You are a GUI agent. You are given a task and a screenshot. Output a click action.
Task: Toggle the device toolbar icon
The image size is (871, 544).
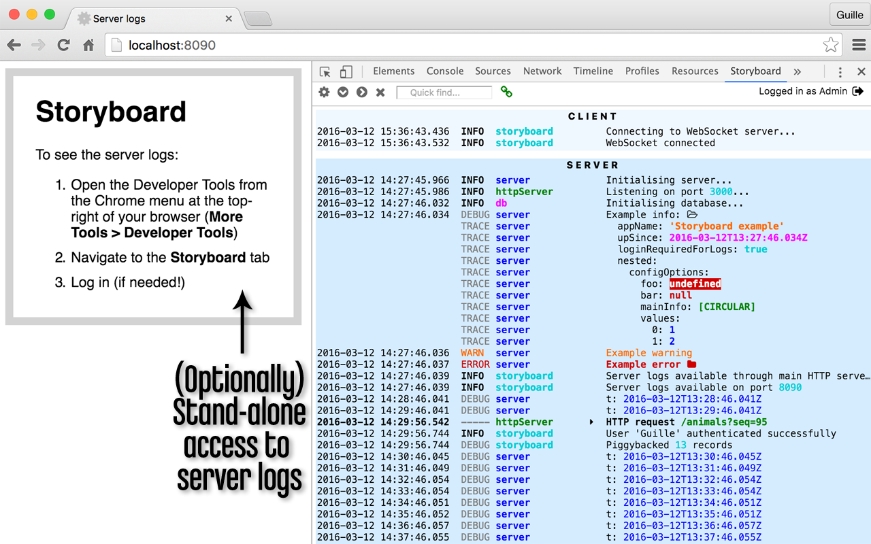[x=346, y=71]
